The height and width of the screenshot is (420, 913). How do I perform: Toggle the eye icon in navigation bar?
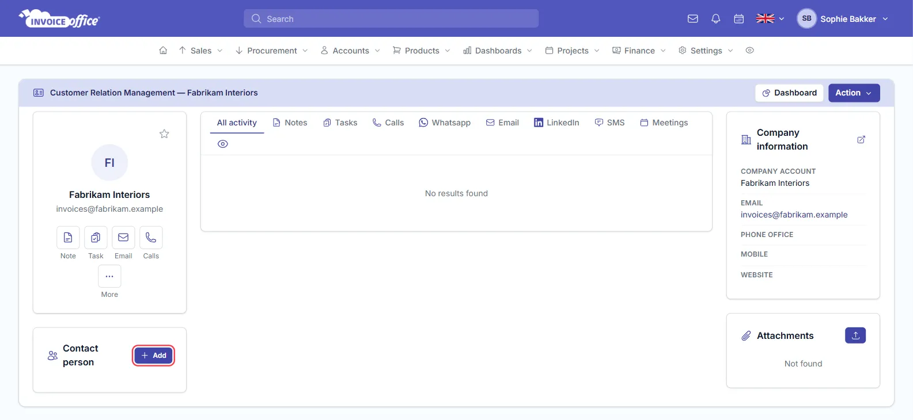coord(749,50)
